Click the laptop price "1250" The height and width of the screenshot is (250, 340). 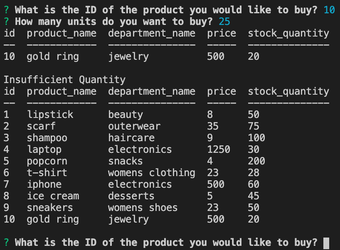[x=218, y=150]
